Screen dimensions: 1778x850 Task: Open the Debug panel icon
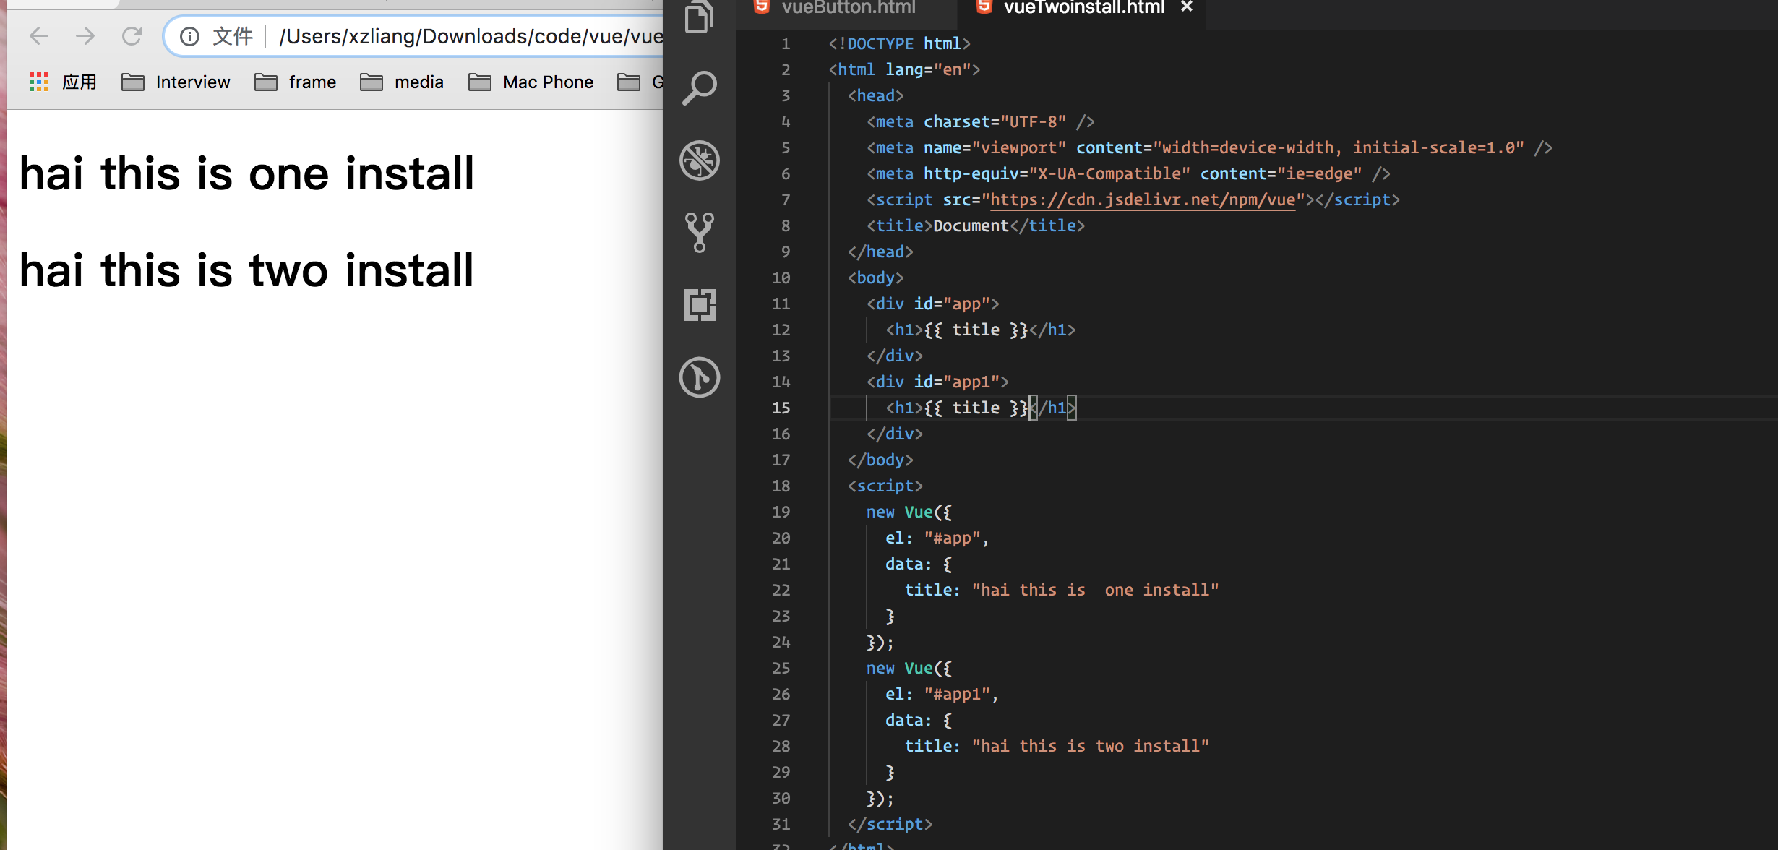pyautogui.click(x=699, y=160)
